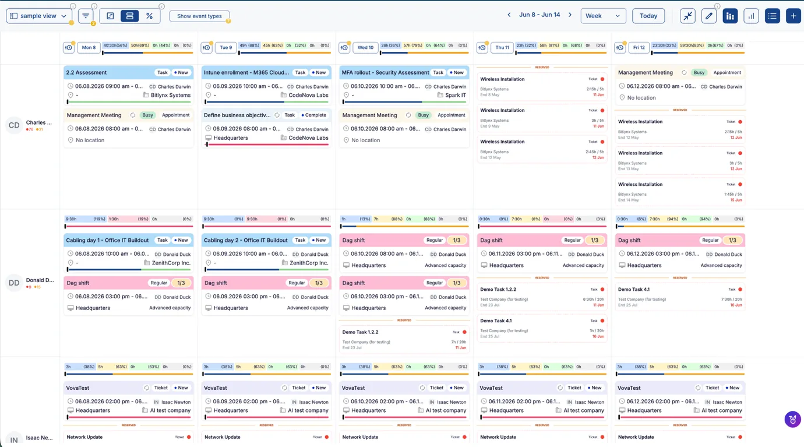Click Complete status on Define business objectives
The width and height of the screenshot is (804, 447).
tap(314, 115)
